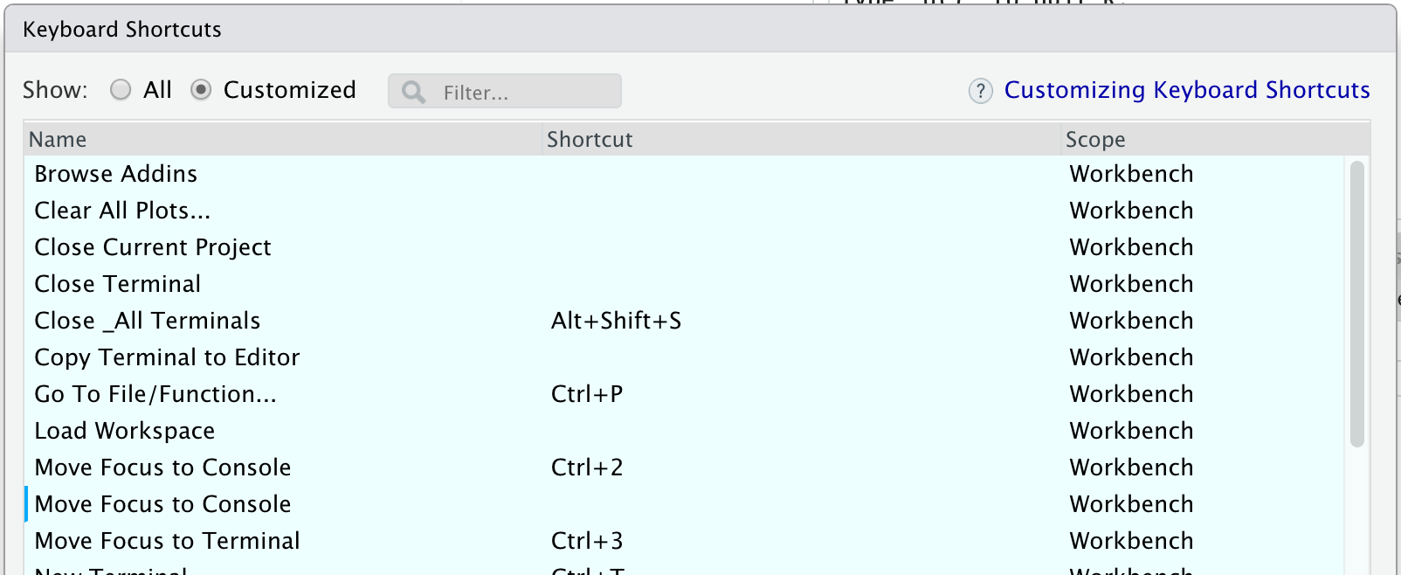Select the Customized radio button

[x=202, y=89]
